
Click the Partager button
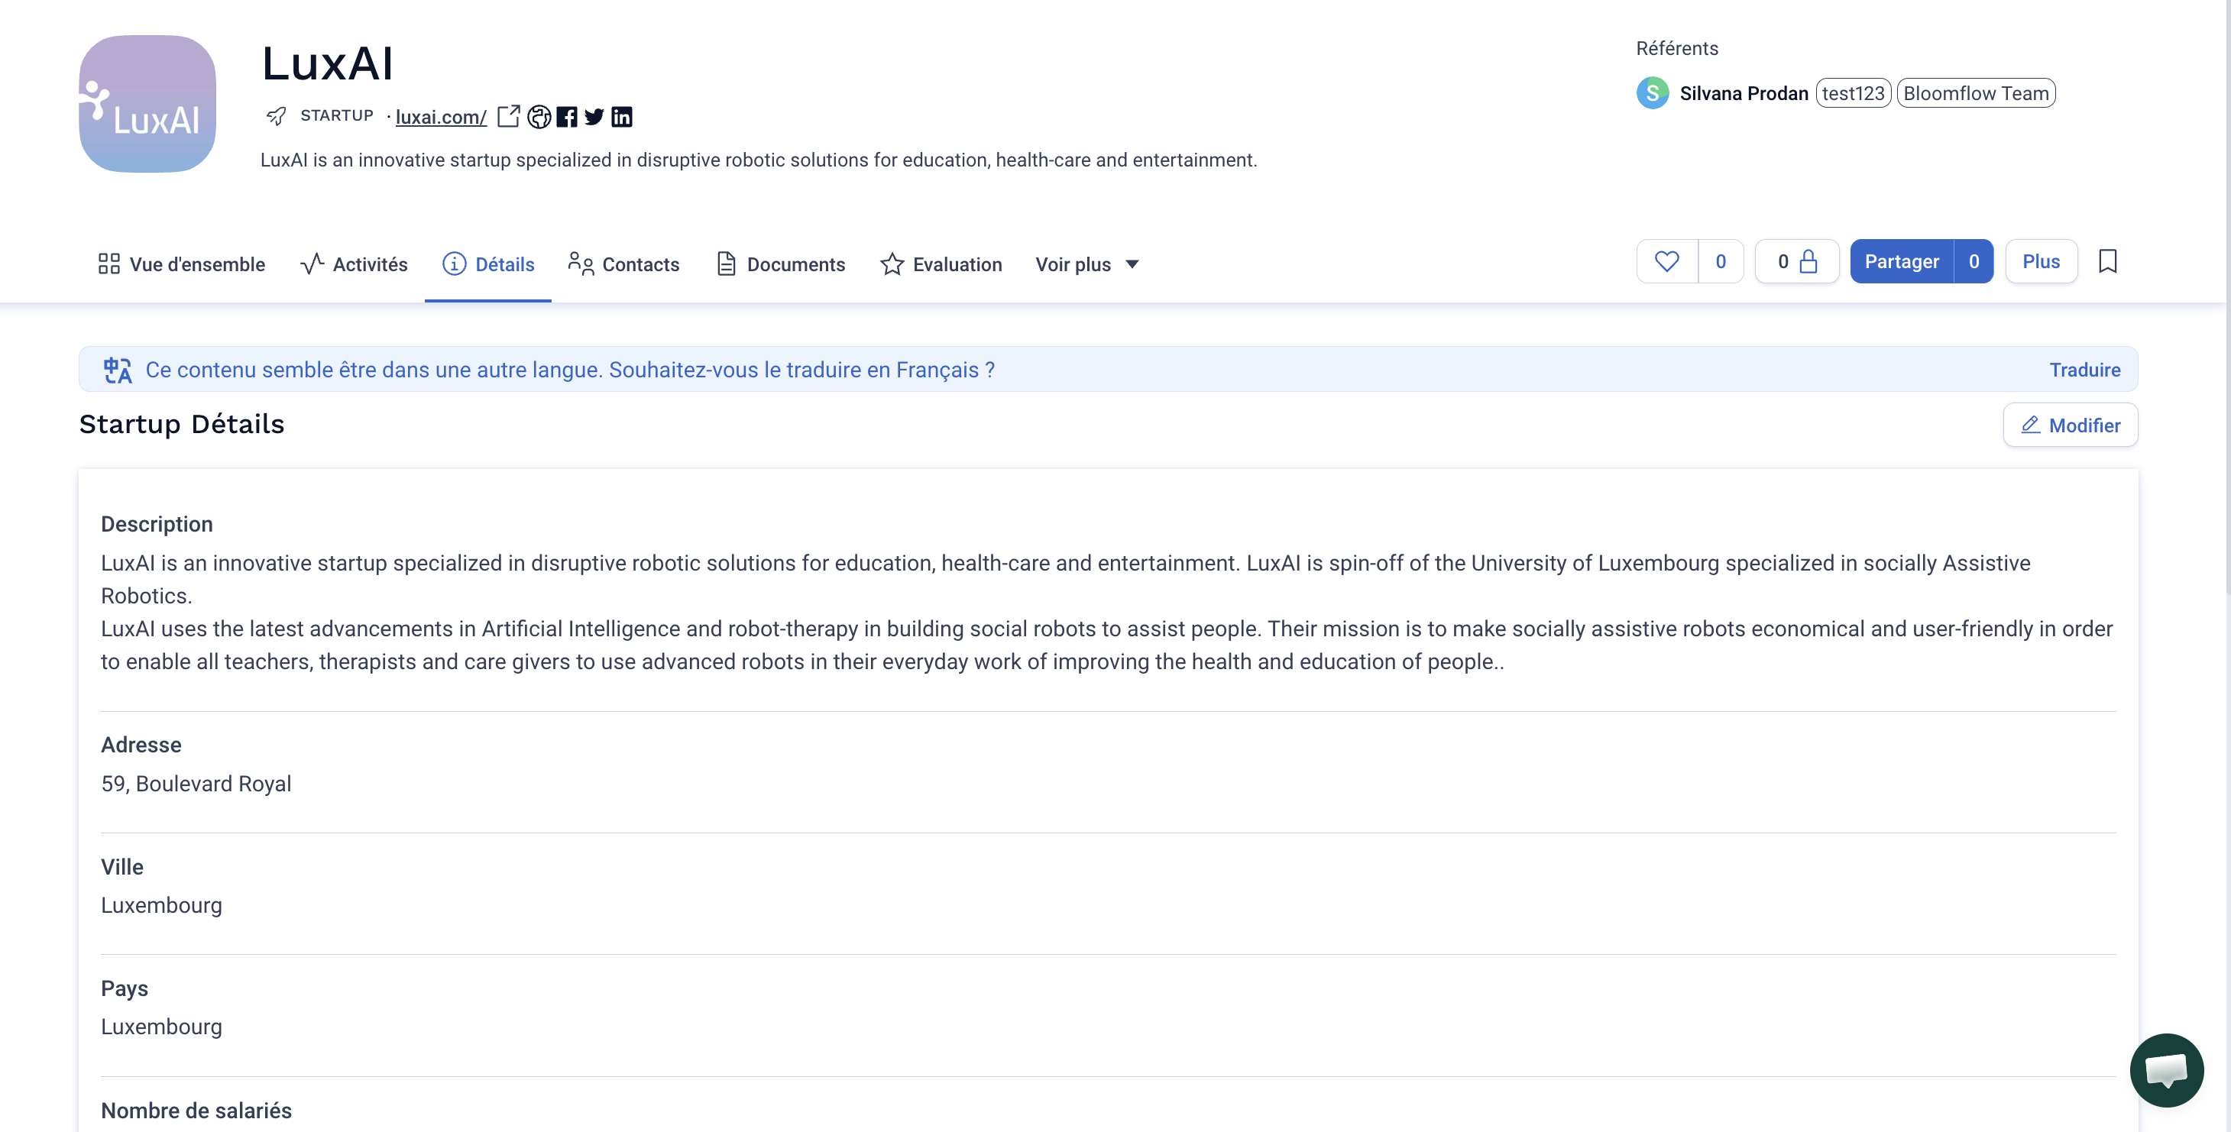click(1902, 261)
